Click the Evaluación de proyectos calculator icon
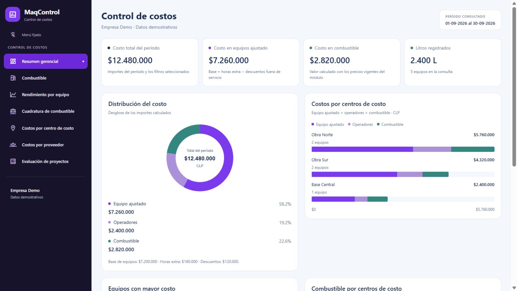517x291 pixels. click(x=13, y=161)
